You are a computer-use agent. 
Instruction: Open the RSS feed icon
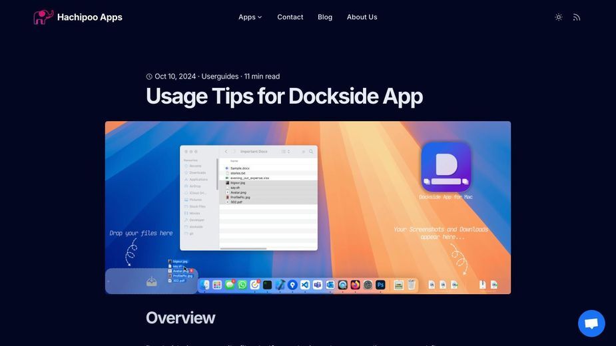click(x=576, y=17)
